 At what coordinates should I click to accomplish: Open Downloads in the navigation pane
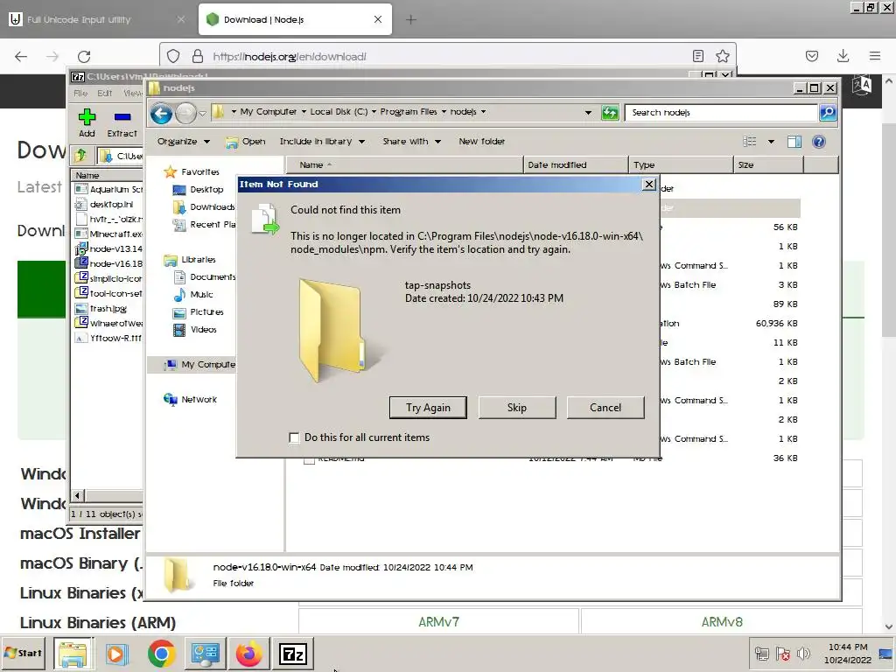204,206
